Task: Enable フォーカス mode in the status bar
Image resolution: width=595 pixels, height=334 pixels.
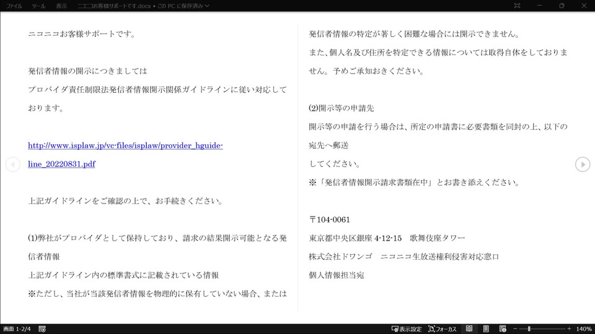Action: pos(443,328)
